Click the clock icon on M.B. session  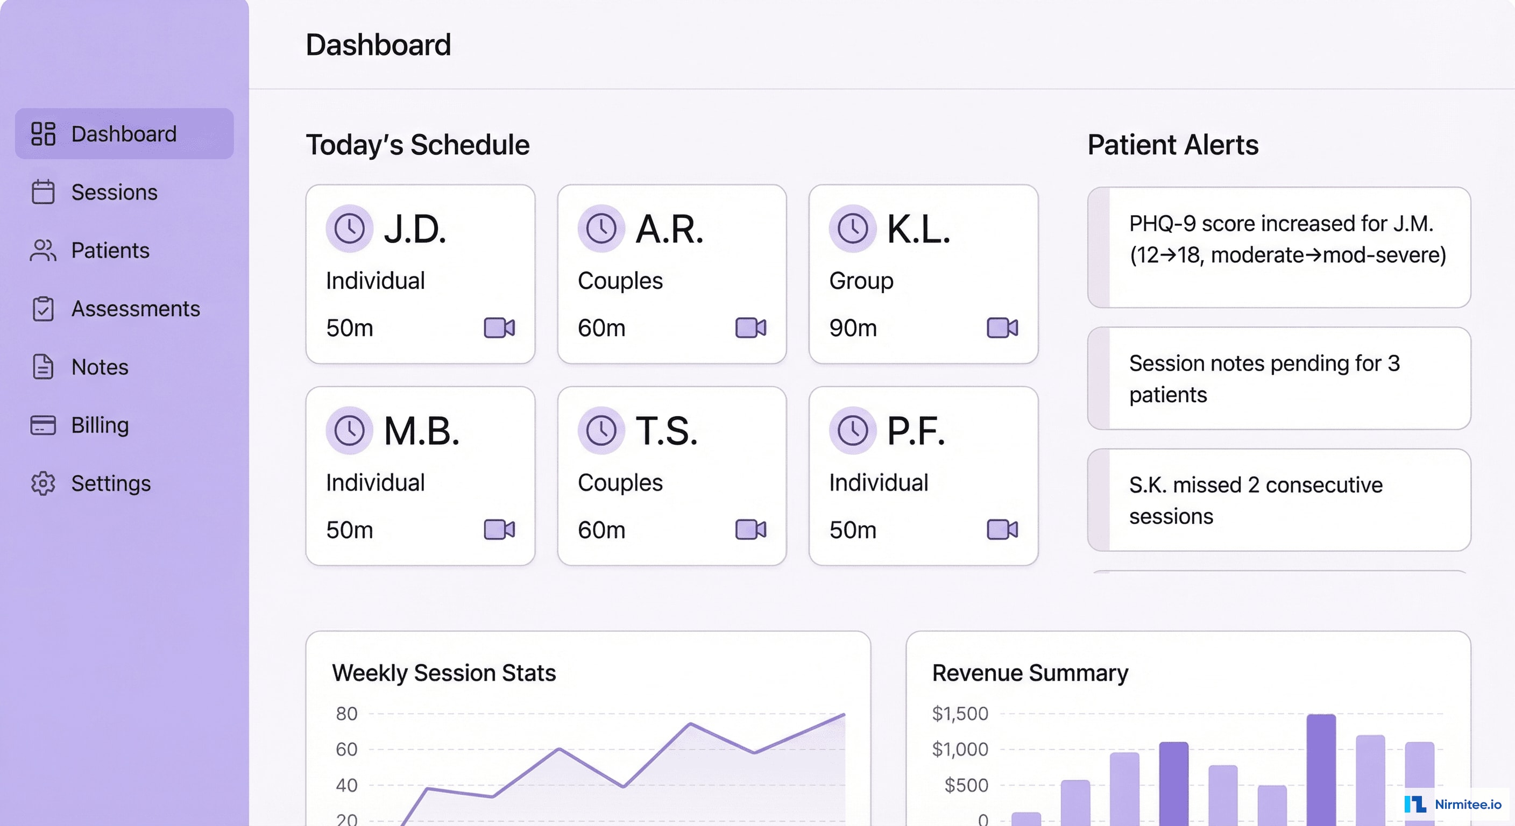point(350,430)
